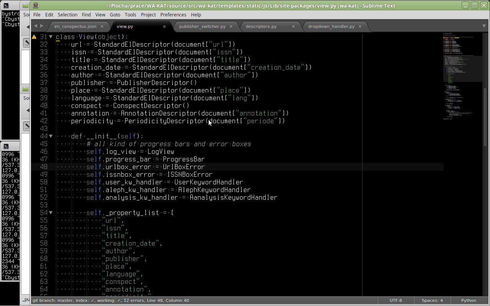This screenshot has width=490, height=306.
Task: Open the Help menu
Action: [196, 15]
